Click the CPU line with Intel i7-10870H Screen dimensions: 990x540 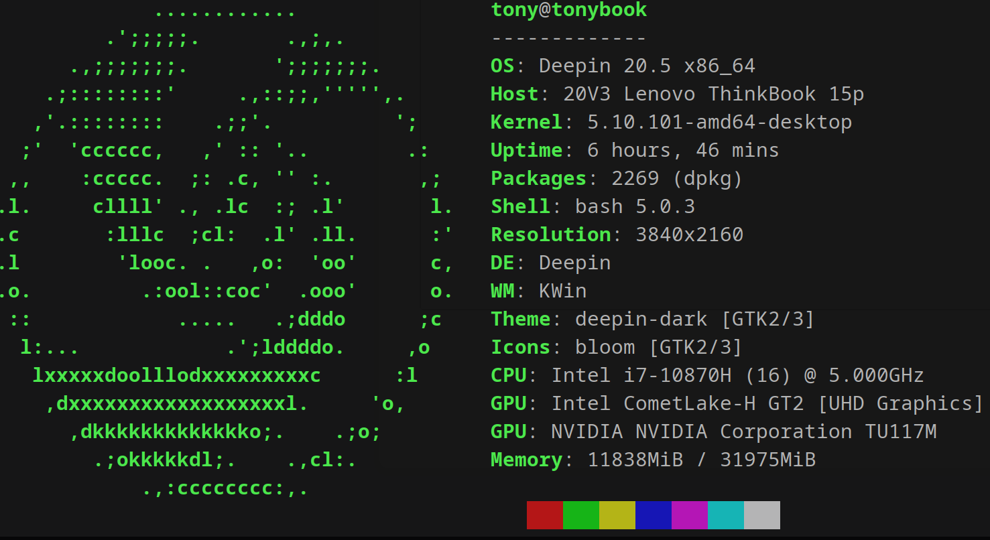pos(707,376)
